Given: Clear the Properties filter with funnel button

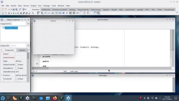Looking at the screenshot, I should [x=28, y=45].
